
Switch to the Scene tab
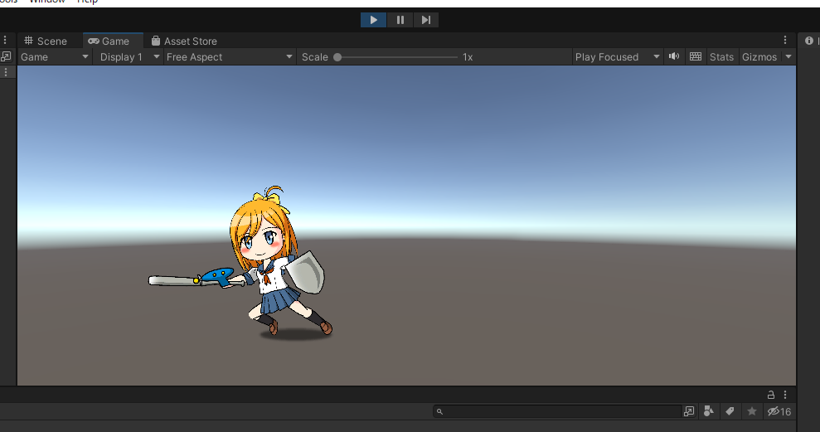click(46, 41)
